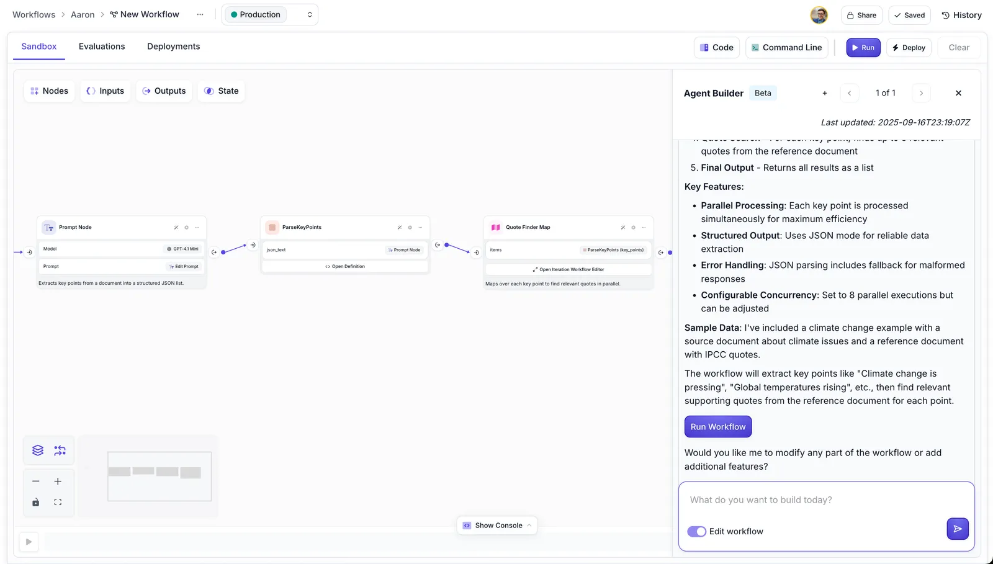Open the Nodes panel
This screenshot has width=993, height=564.
(50, 91)
